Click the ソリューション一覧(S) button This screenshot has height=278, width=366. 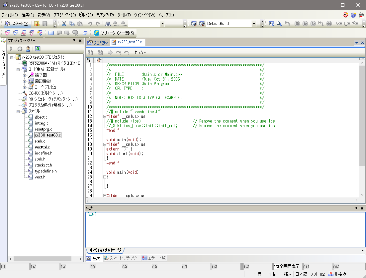114,33
